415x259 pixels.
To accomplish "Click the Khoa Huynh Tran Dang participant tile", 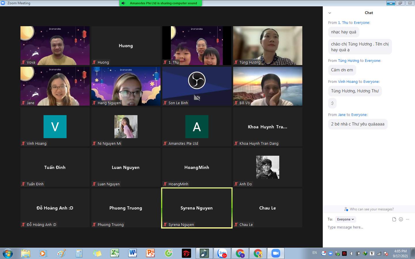I will (268, 127).
